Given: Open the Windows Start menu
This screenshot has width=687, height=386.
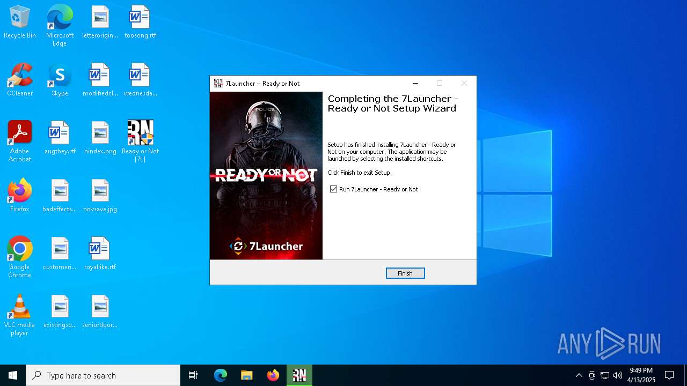Looking at the screenshot, I should 13,375.
